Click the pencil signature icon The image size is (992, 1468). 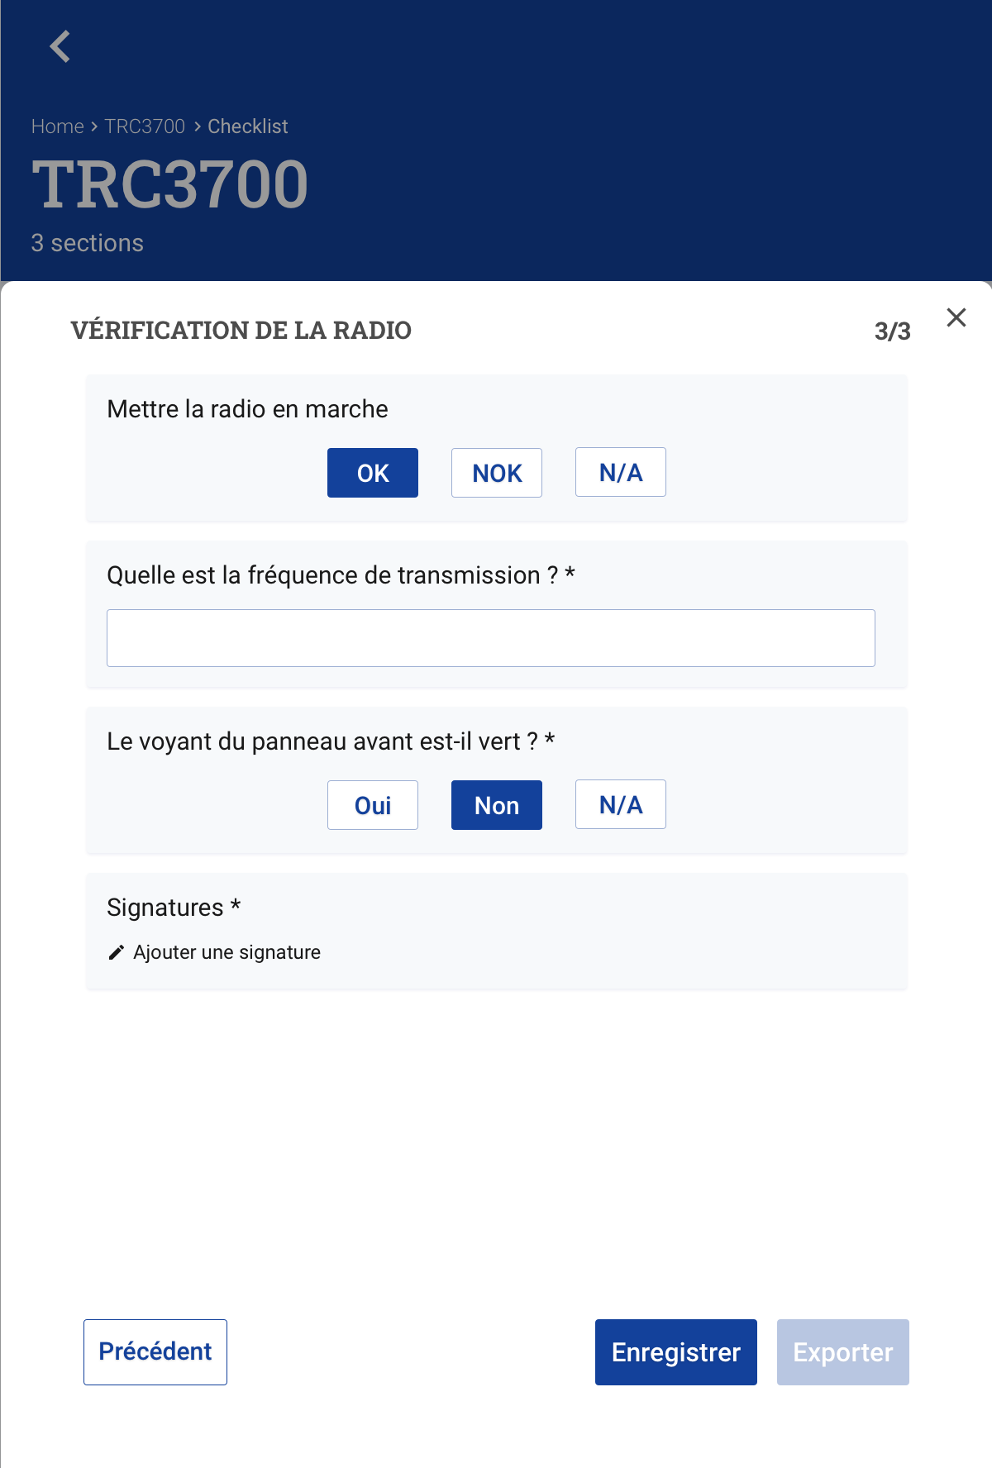click(x=117, y=953)
